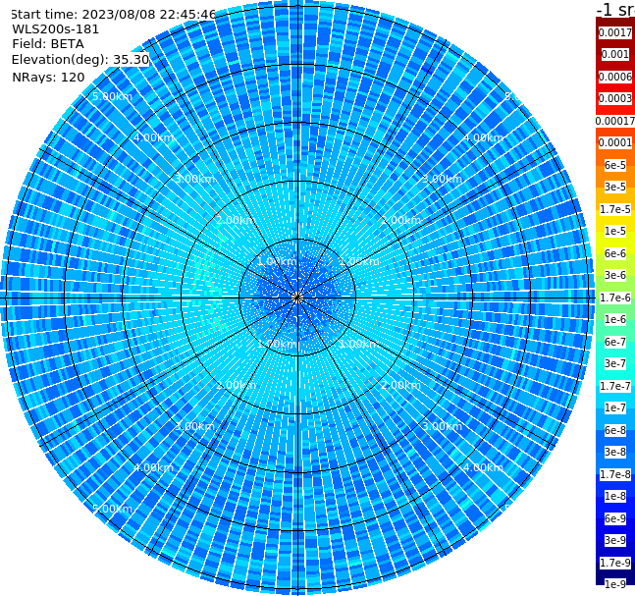Select the 1e-7 colorbar label
Screen dimensions: 635x596
pos(615,407)
